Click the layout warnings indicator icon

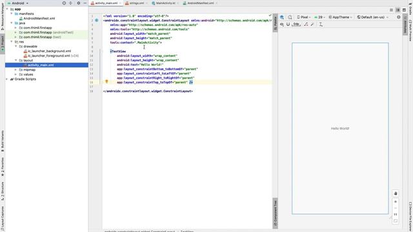(x=399, y=17)
